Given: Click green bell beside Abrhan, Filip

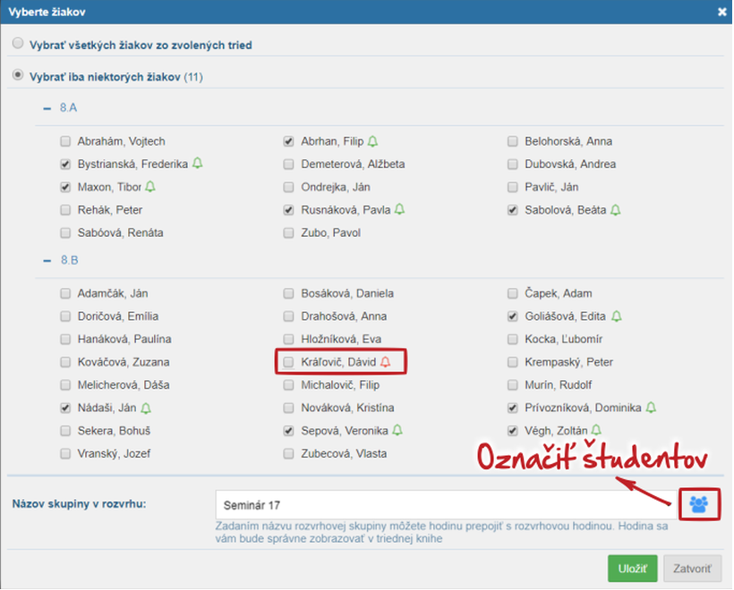Looking at the screenshot, I should [373, 141].
